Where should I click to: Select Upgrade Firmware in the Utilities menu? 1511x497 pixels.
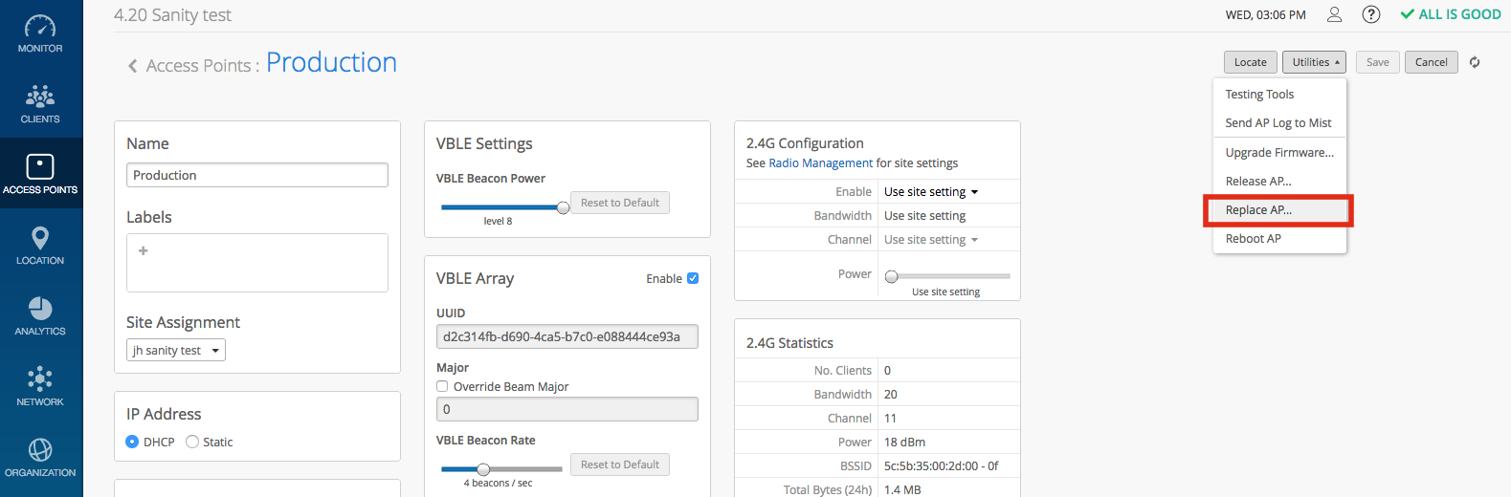click(x=1278, y=153)
